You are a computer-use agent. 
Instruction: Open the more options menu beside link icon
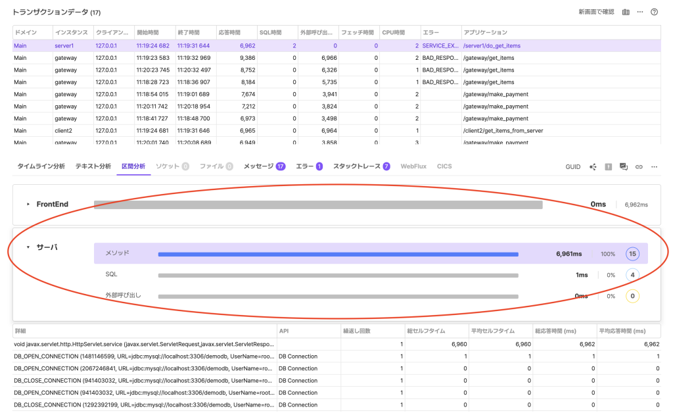tap(654, 167)
